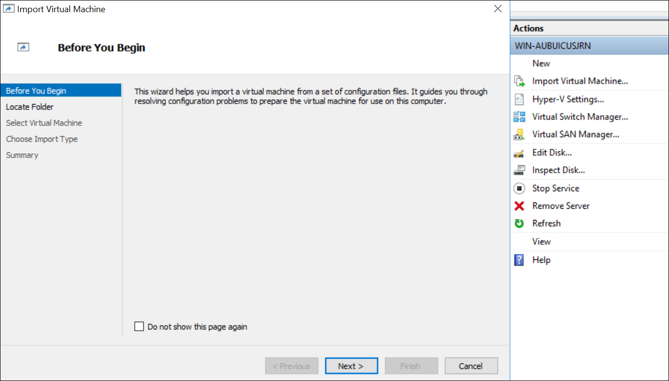Close the Import Virtual Machine wizard
669x381 pixels.
pos(498,9)
